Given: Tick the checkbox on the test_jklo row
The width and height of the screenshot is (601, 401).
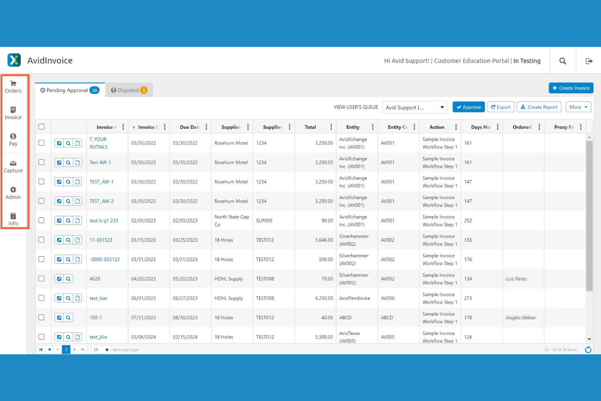Looking at the screenshot, I should pos(41,337).
